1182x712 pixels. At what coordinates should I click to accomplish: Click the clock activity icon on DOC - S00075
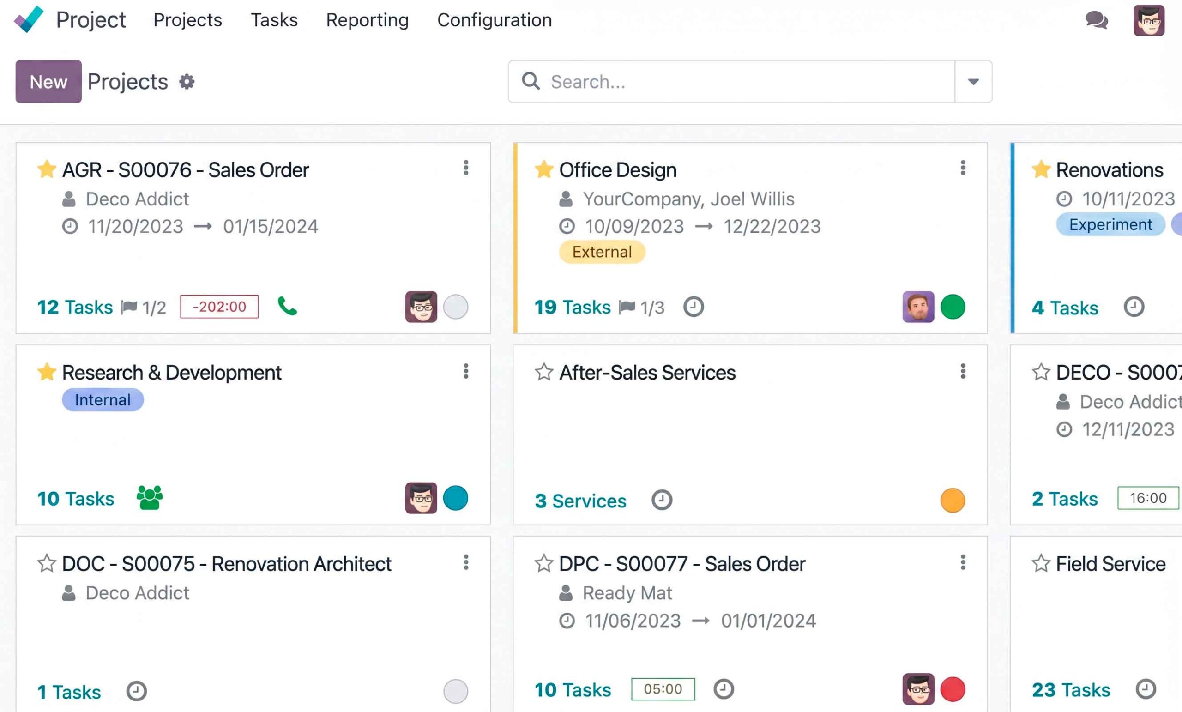coord(136,691)
